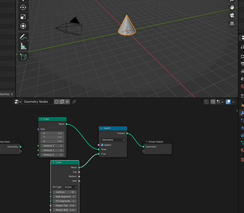Click Cone Radius Top field
This screenshot has height=213, width=244.
[65, 206]
